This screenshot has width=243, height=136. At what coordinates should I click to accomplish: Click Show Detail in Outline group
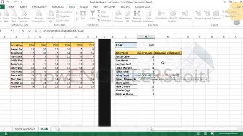(229, 12)
